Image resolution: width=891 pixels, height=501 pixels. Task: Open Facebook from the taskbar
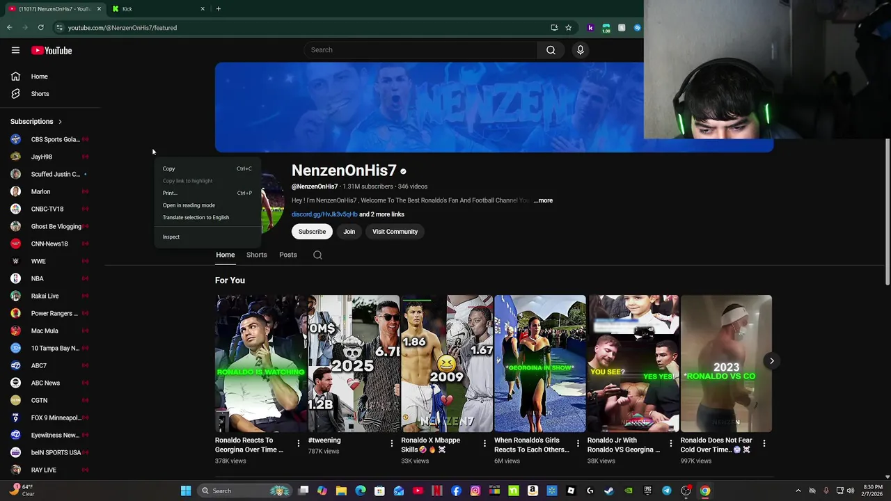click(456, 491)
